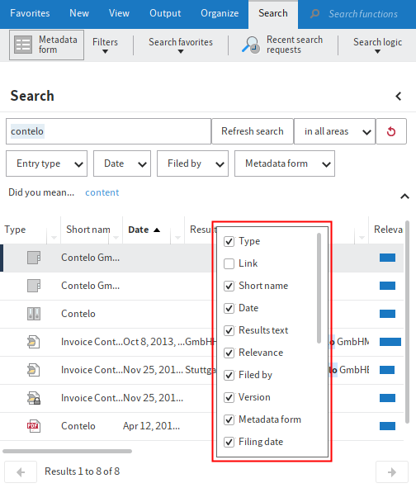Click the content suggestion link
416x488 pixels.
point(102,192)
